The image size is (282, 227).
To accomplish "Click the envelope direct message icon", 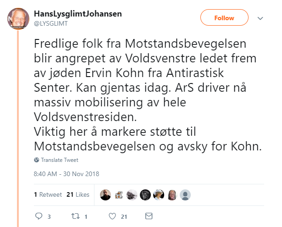I will coord(149,216).
